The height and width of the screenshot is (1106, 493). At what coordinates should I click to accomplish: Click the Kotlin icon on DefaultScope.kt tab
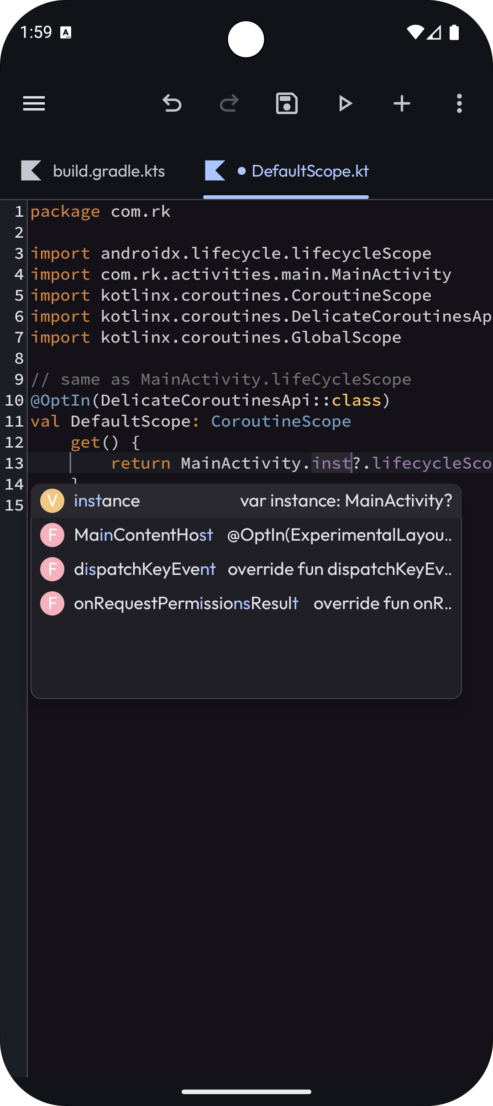[215, 171]
